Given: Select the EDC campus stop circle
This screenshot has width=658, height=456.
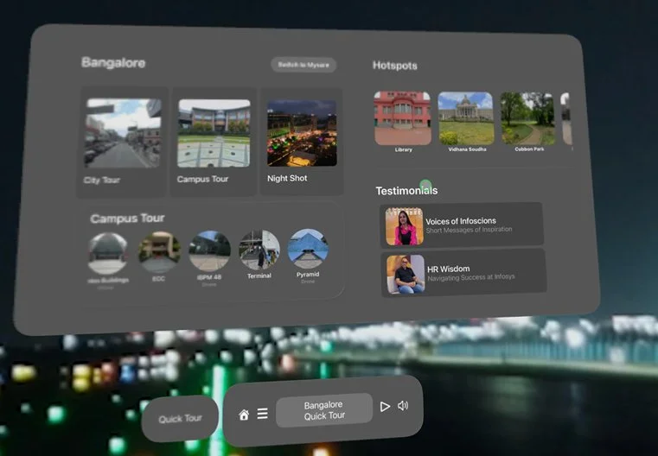Looking at the screenshot, I should point(159,252).
